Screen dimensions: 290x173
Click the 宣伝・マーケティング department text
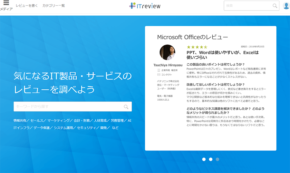coord(168,85)
